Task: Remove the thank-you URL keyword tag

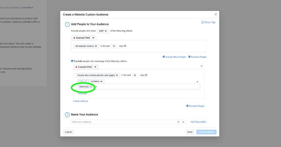Action: coord(91,87)
